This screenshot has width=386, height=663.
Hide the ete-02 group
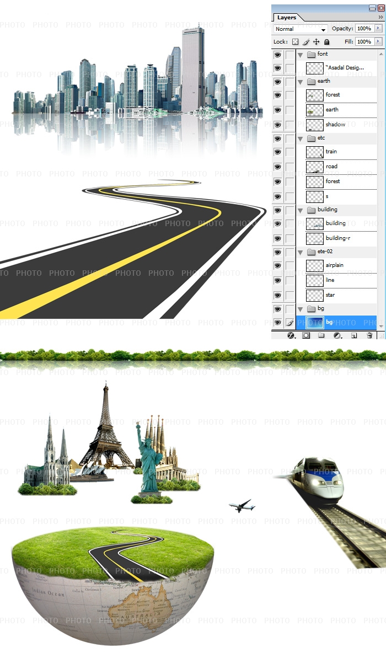point(277,252)
